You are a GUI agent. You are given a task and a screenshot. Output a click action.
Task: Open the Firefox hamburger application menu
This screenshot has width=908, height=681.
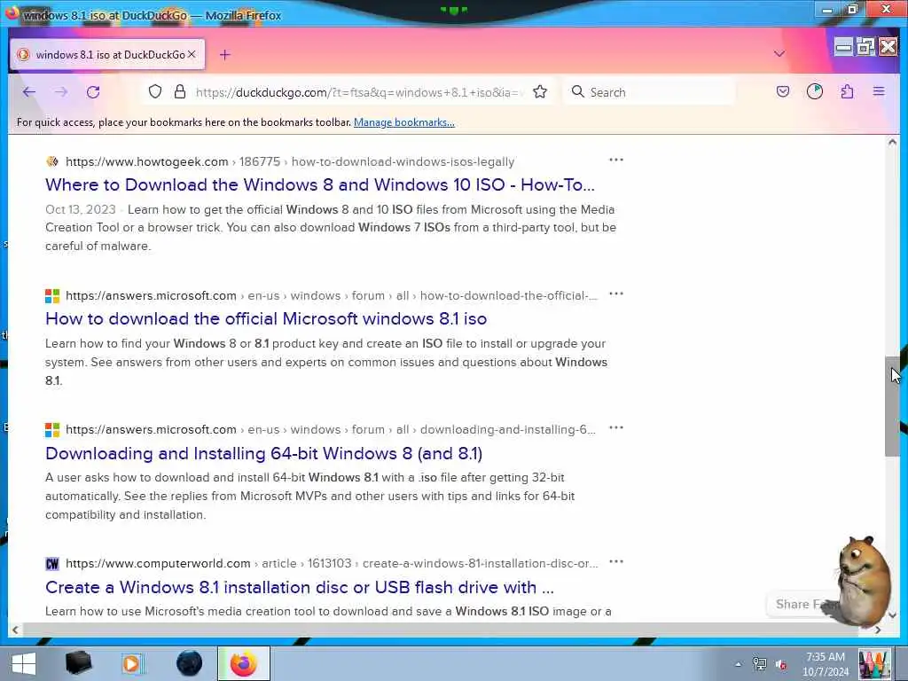(879, 91)
